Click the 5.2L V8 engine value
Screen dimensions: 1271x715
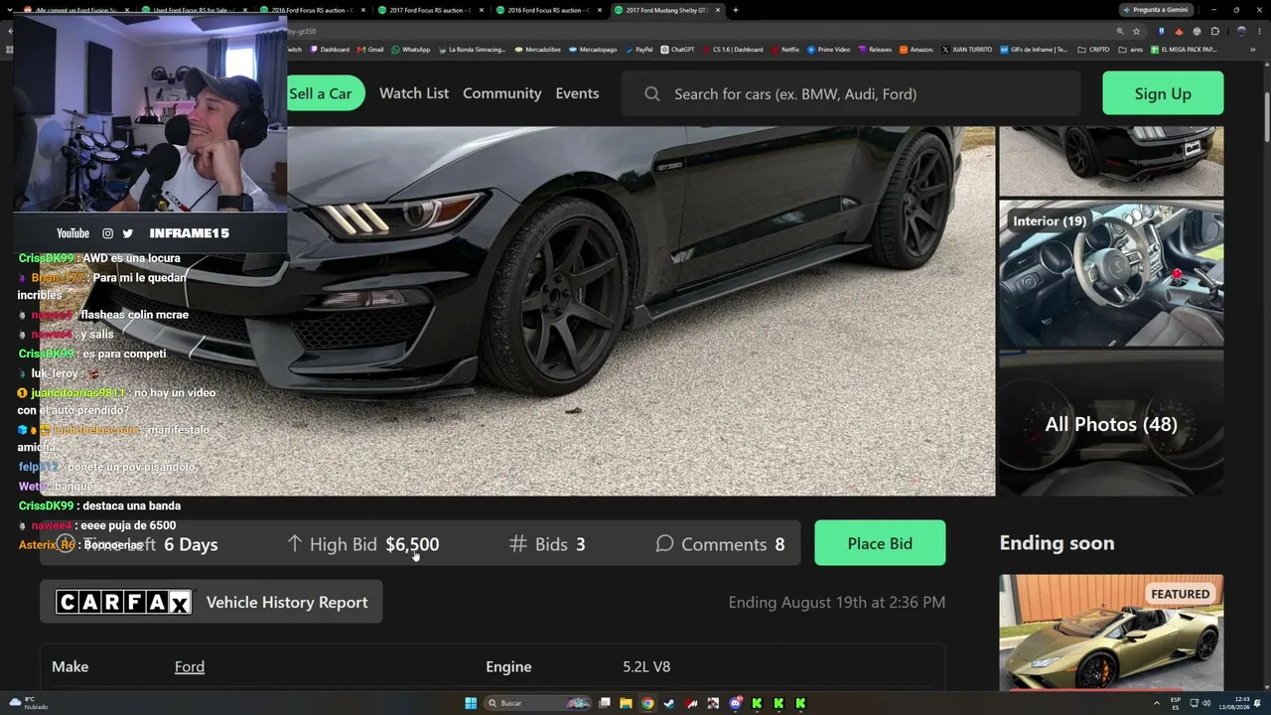(646, 666)
